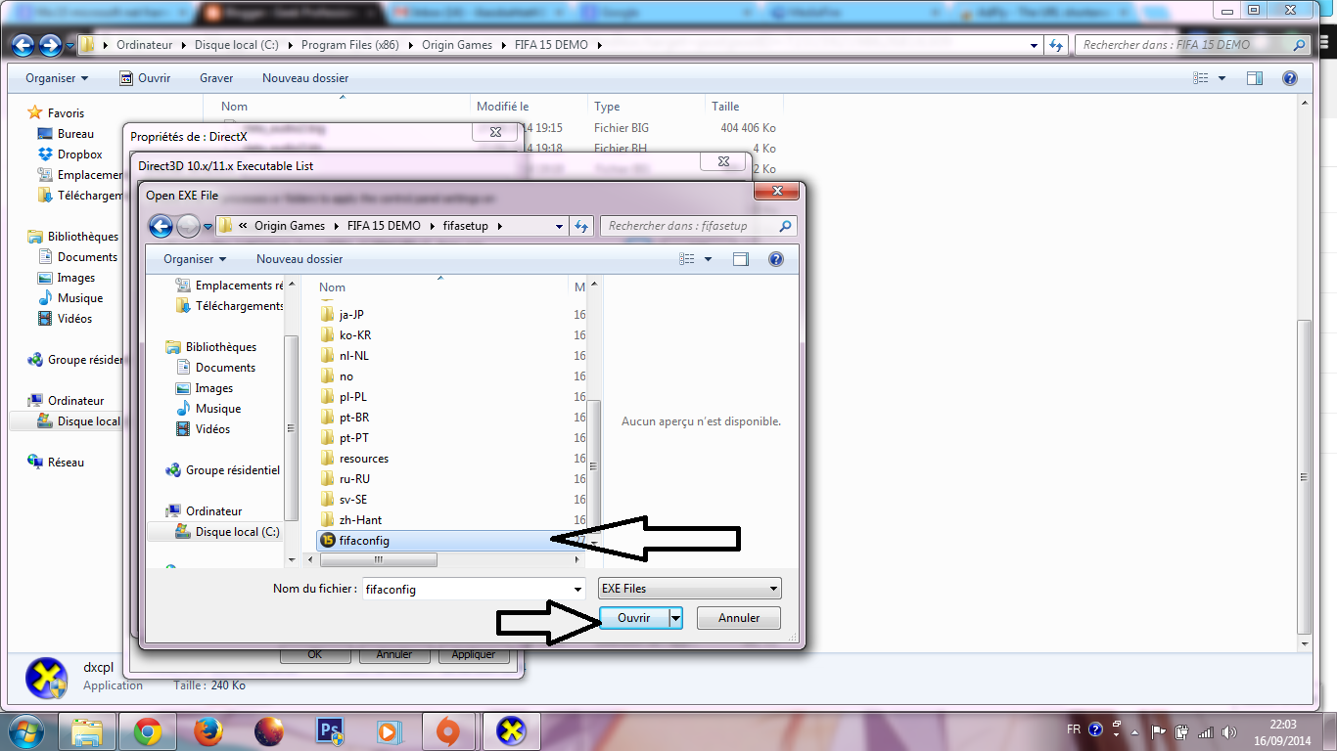Open Origin from taskbar
This screenshot has height=751, width=1337.
(449, 731)
